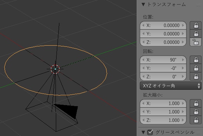Toggle lock for scale Z
The image size is (203, 136).
coord(196,120)
